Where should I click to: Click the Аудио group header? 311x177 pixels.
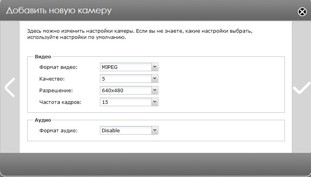43,120
